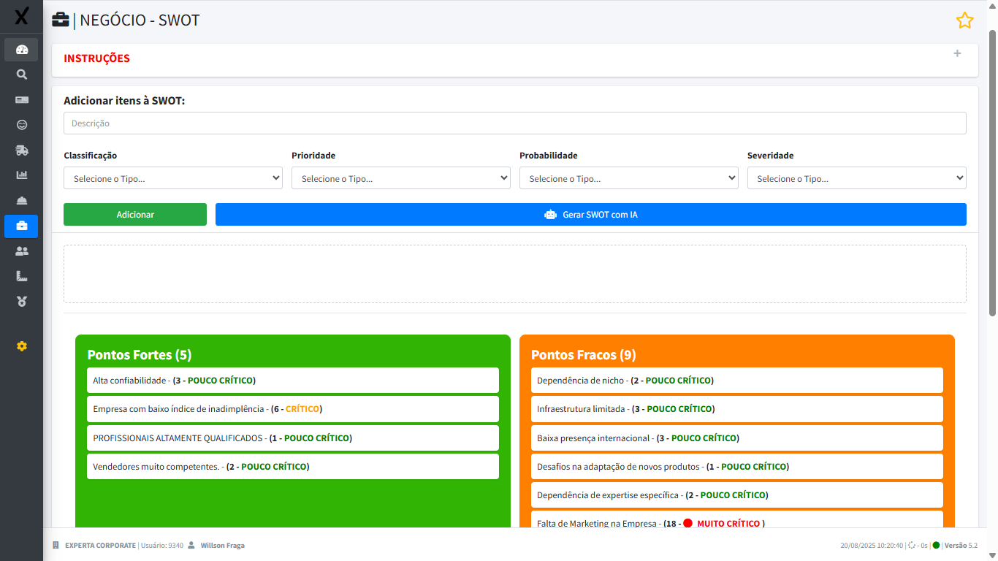Select the hard hat icon in the sidebar
Image resolution: width=998 pixels, height=561 pixels.
pos(20,200)
